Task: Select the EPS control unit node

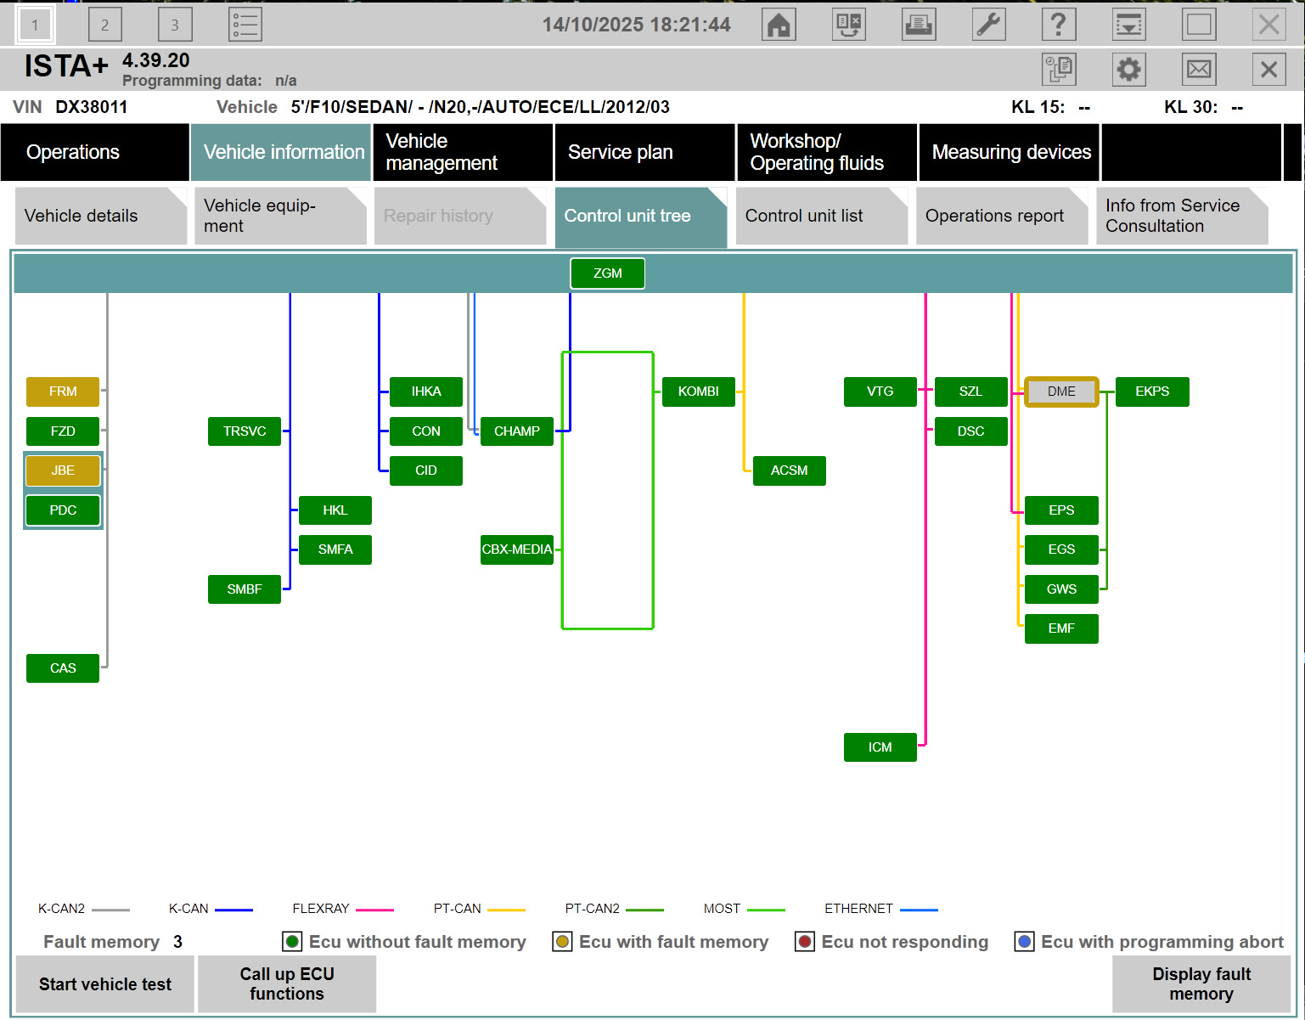Action: (x=1061, y=510)
